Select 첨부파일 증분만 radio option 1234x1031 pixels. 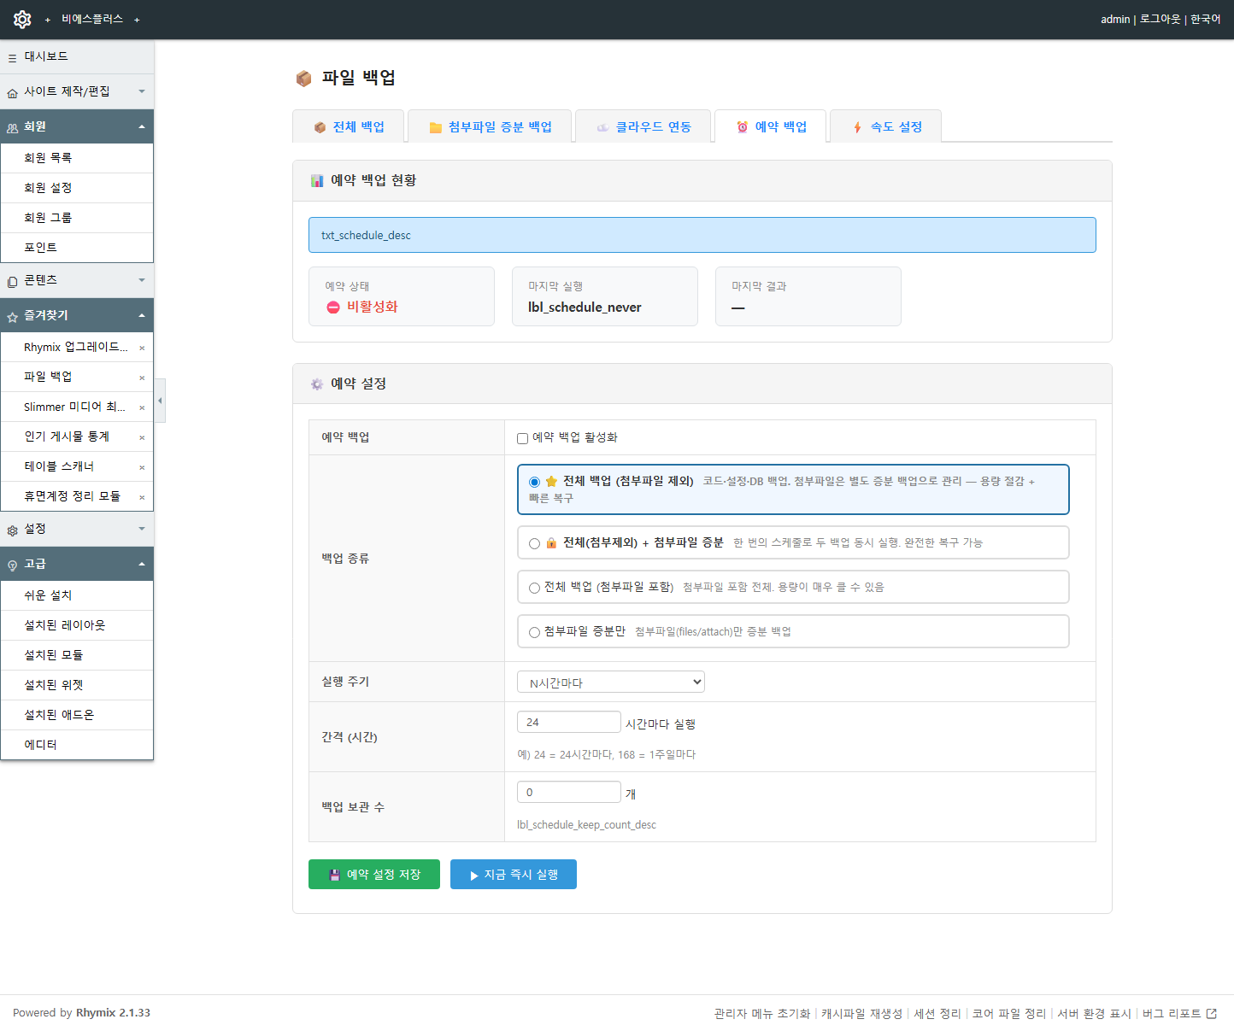coord(534,632)
